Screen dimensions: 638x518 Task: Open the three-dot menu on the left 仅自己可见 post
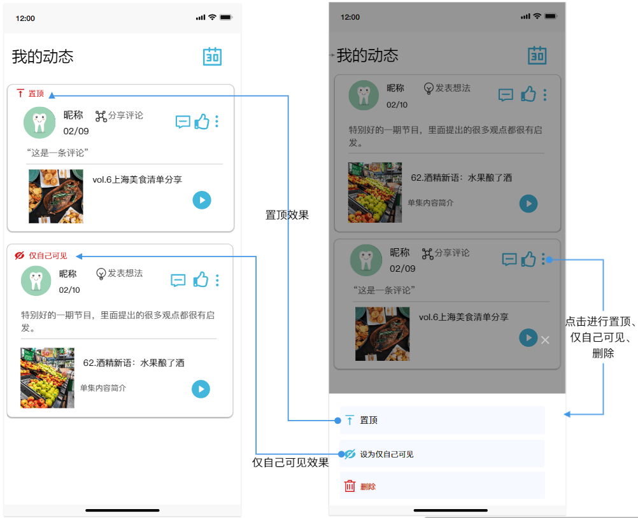click(x=217, y=280)
